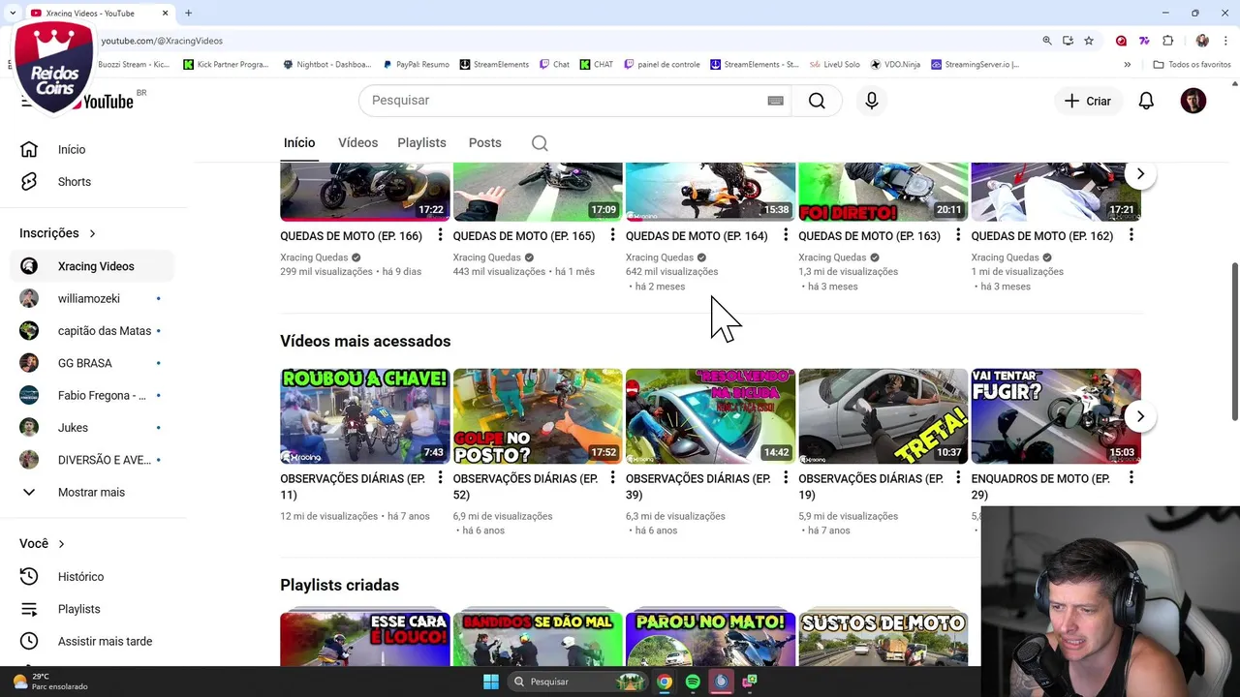Viewport: 1240px width, 697px height.
Task: Click the page vertical scrollbar
Action: point(1234,341)
